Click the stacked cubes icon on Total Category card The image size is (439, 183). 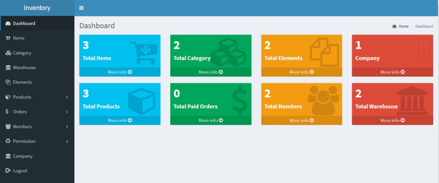[x=228, y=52]
